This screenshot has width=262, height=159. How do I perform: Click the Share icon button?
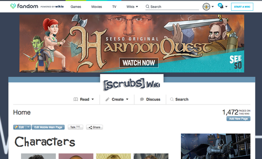click(95, 127)
